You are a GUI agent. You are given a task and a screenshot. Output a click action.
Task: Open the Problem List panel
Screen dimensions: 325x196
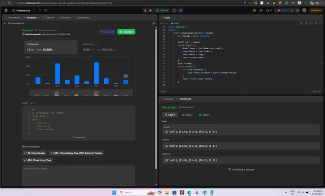tap(21, 11)
